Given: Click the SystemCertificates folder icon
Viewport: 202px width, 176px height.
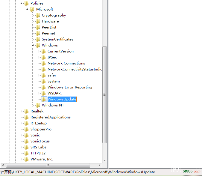Looking at the screenshot, I should tap(38, 39).
